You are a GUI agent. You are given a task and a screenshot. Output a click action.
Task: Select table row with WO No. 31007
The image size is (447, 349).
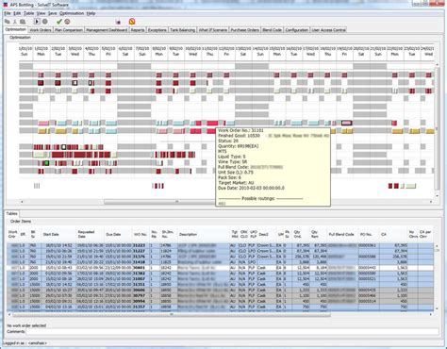pyautogui.click(x=220, y=279)
